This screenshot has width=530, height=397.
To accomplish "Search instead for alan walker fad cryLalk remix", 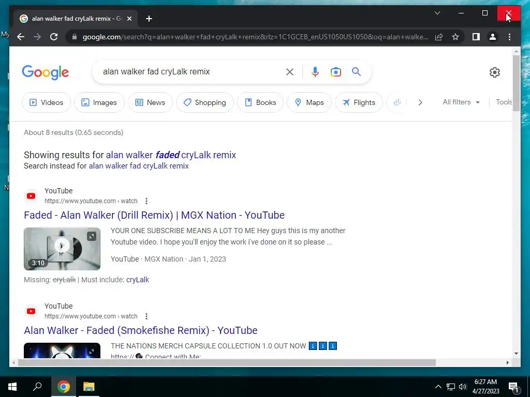I will 139,166.
